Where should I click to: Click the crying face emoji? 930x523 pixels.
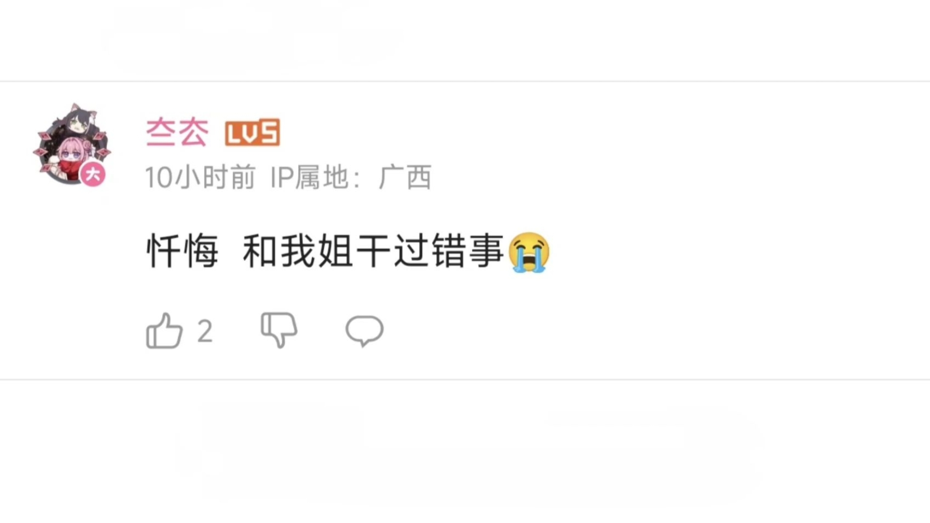[x=529, y=252]
